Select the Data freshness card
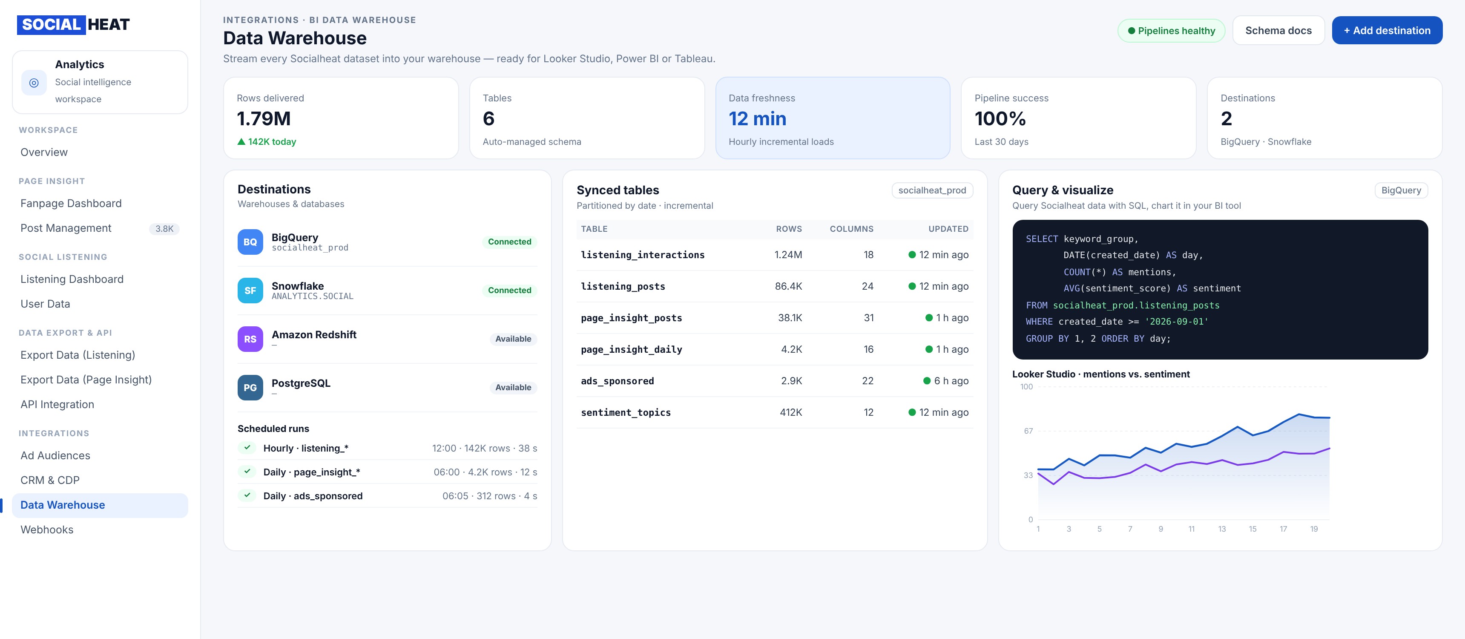Image resolution: width=1465 pixels, height=639 pixels. (x=833, y=118)
